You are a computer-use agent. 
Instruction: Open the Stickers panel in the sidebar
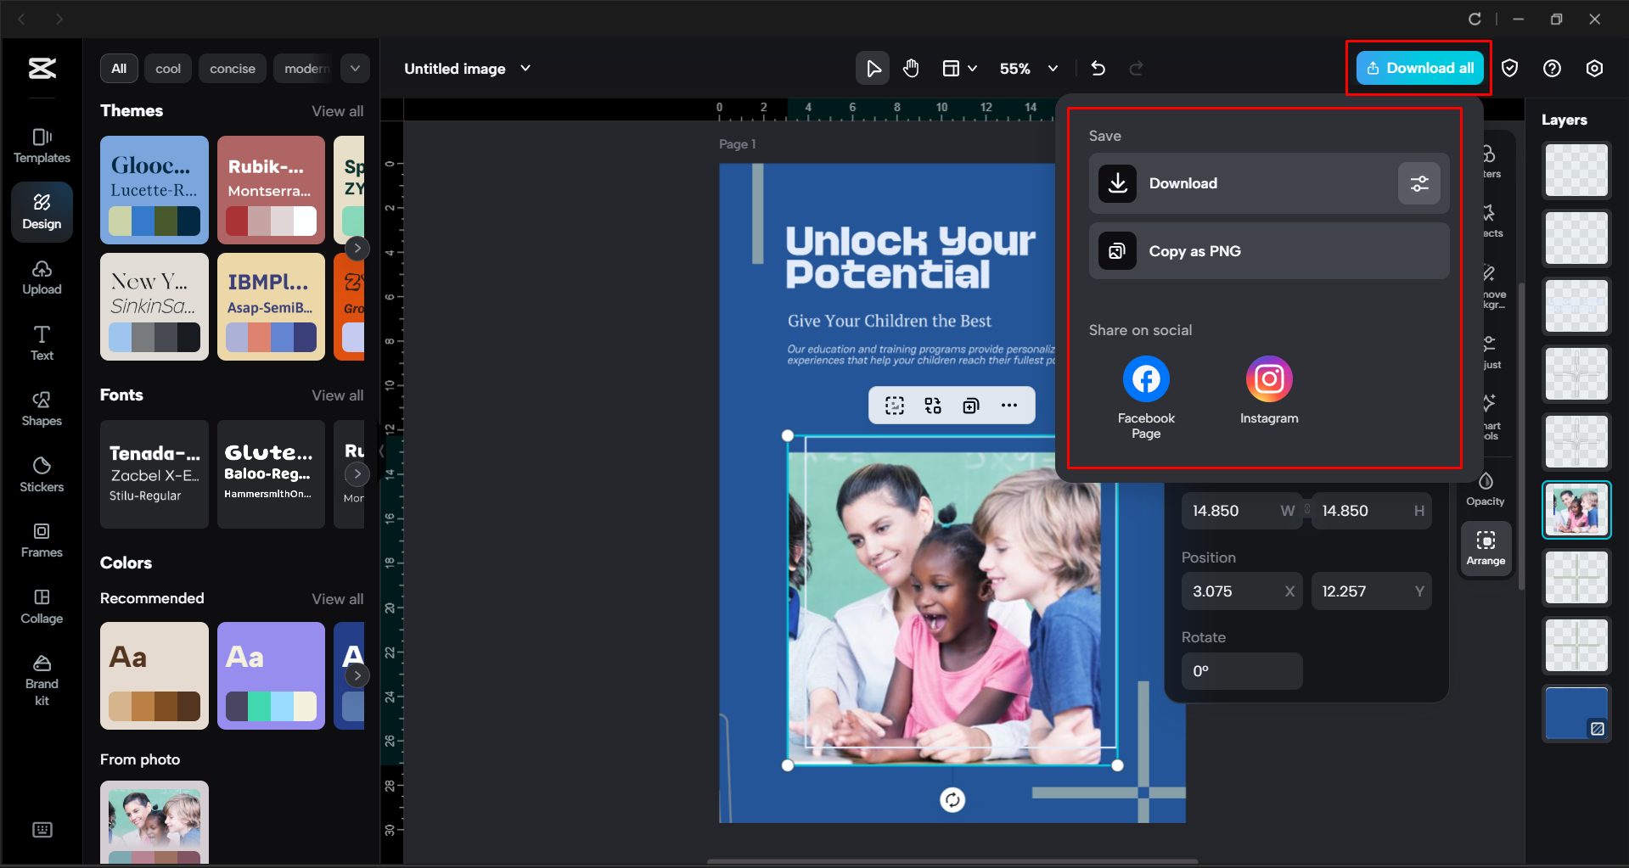click(42, 474)
